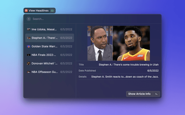Click the green icon next to View Headlines

(52, 11)
